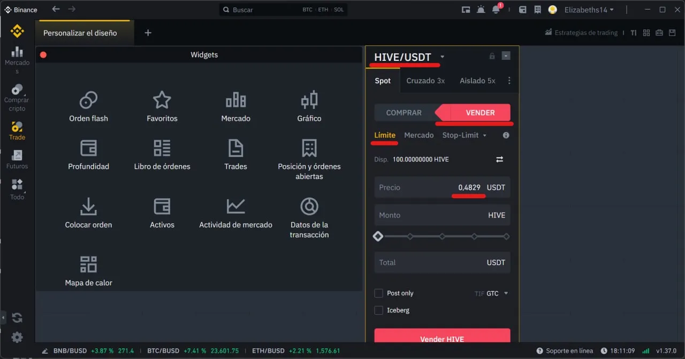Select the Cruzado 3x tab
The image size is (685, 359).
point(425,81)
